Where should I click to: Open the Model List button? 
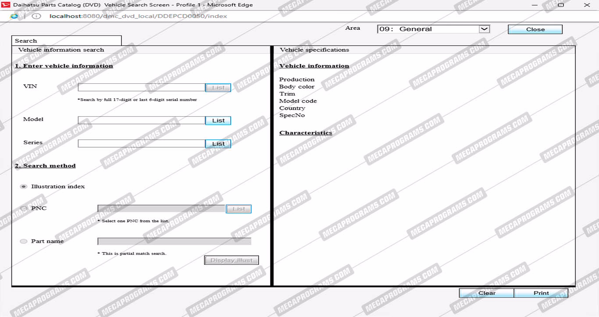click(218, 121)
